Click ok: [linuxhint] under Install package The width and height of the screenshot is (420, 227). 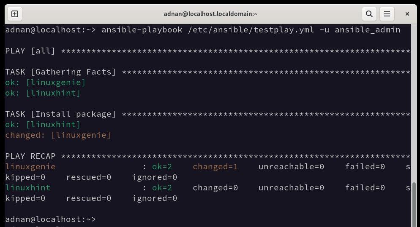pos(43,124)
